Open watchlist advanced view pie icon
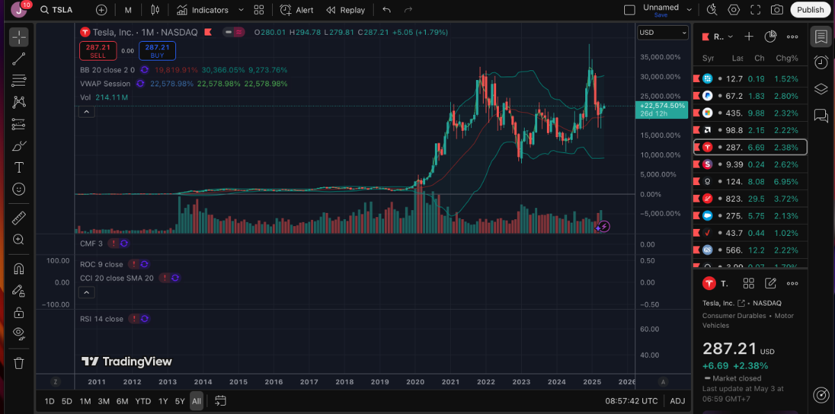 pos(770,37)
